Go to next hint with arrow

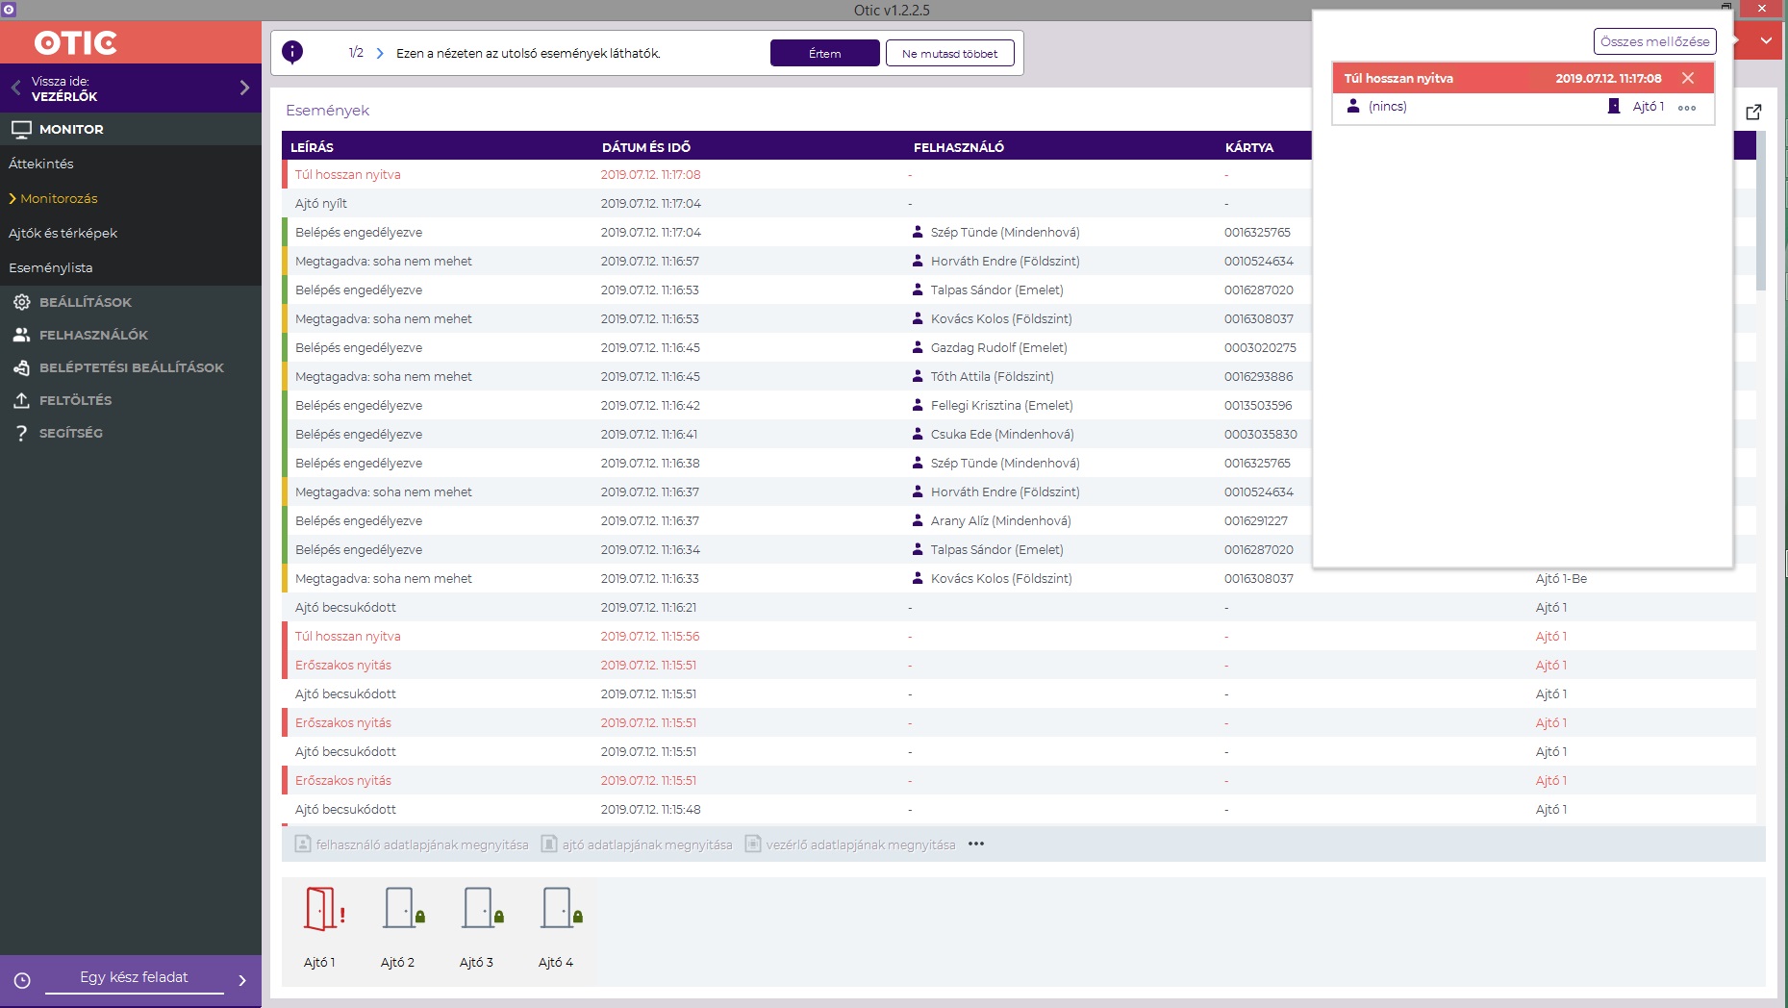380,54
